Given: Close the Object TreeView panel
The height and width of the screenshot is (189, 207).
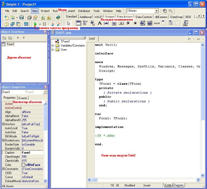Looking at the screenshot, I should [45, 32].
